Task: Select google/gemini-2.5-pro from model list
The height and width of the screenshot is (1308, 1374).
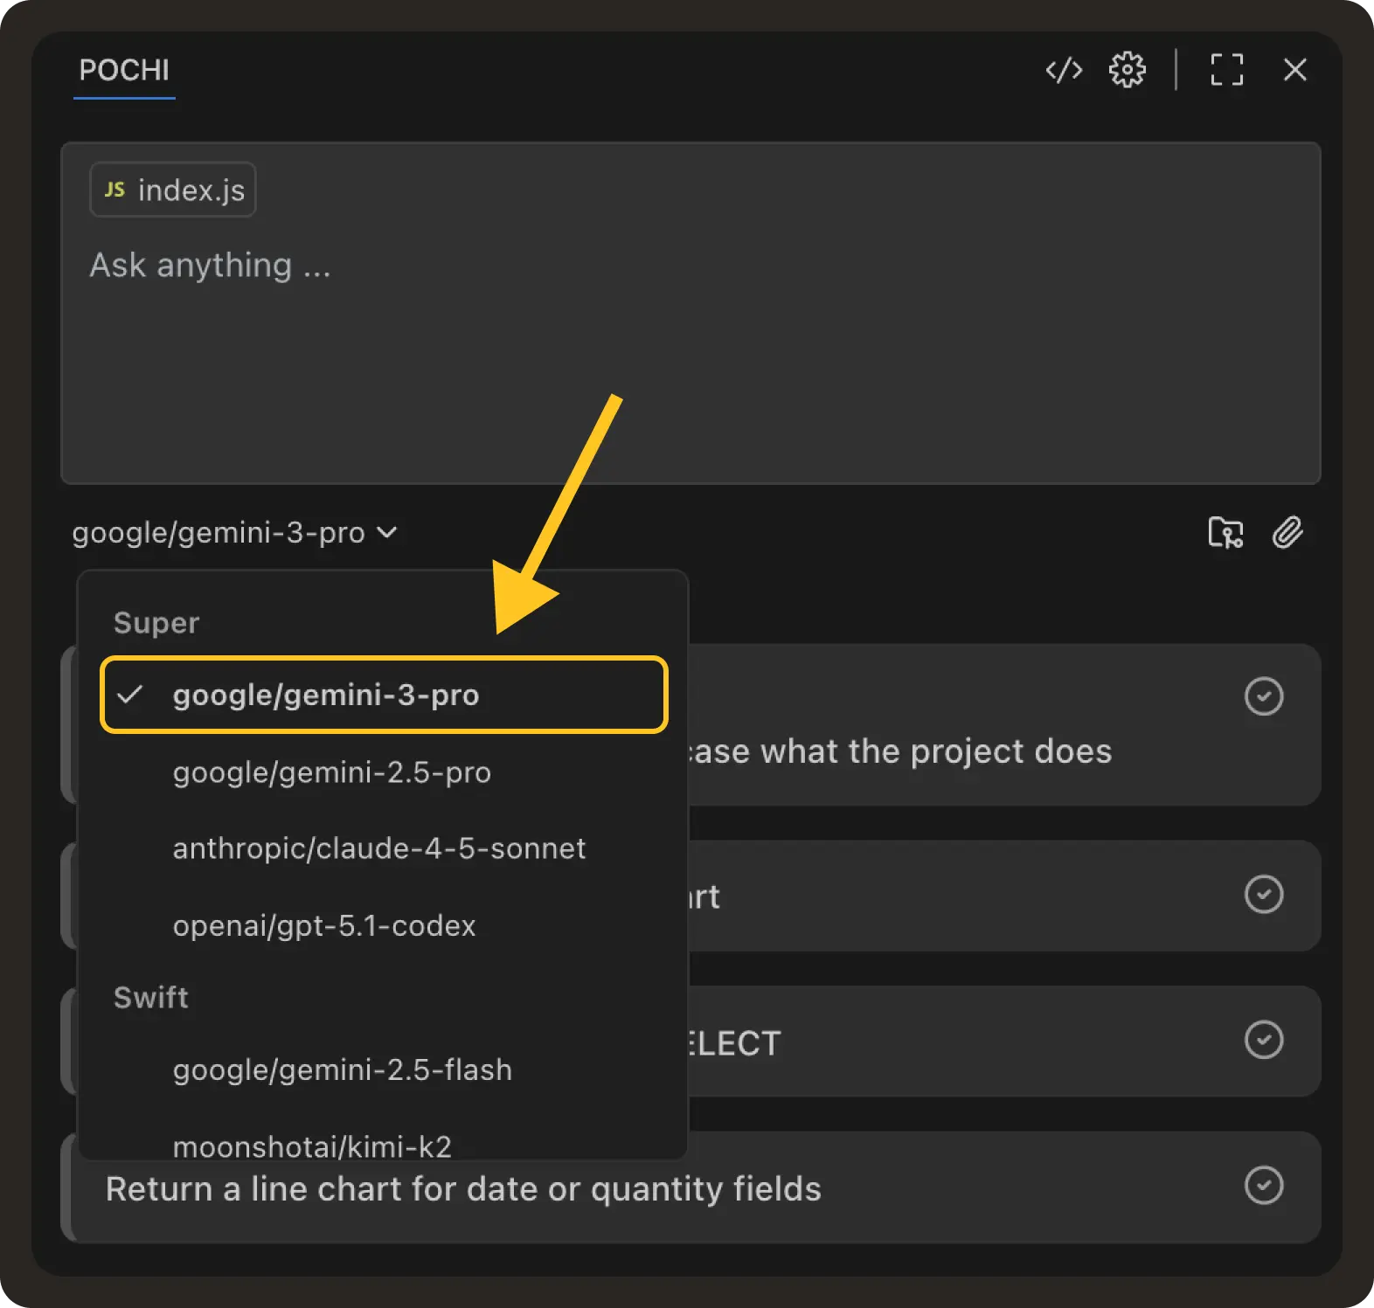Action: 331,772
